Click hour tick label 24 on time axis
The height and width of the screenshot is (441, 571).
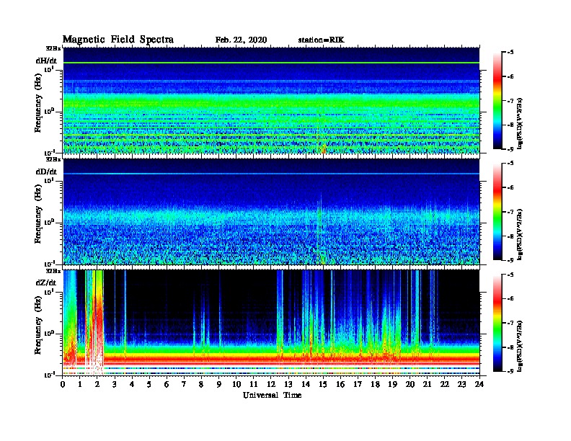click(479, 385)
